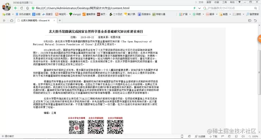This screenshot has width=261, height=139.
Task: Click the phone icon in status bar
Action: pos(182,136)
